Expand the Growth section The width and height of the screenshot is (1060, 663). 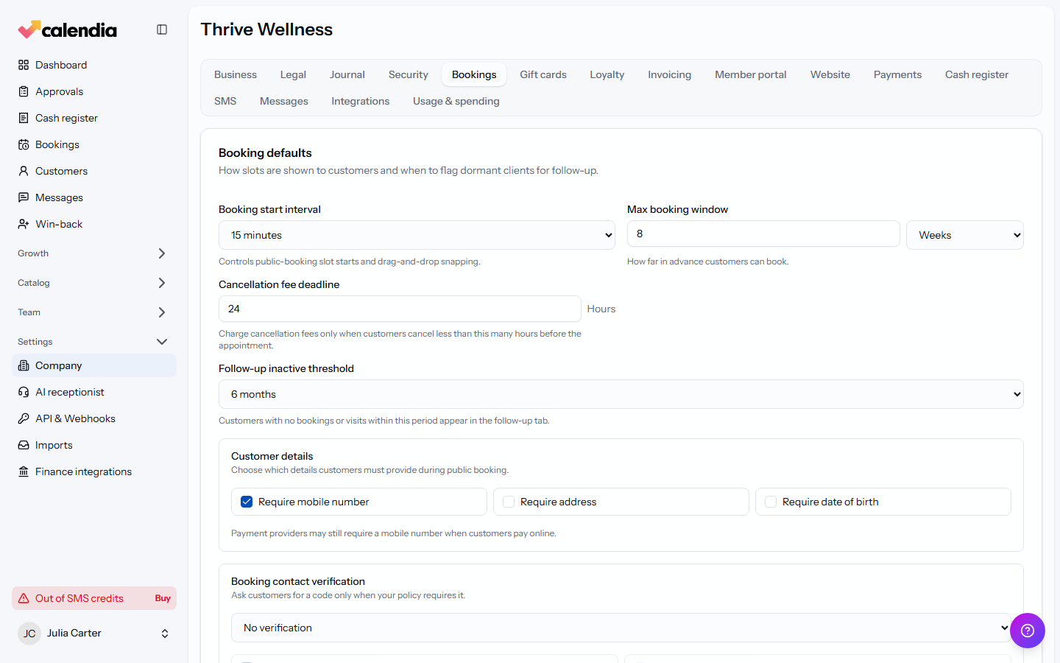94,253
